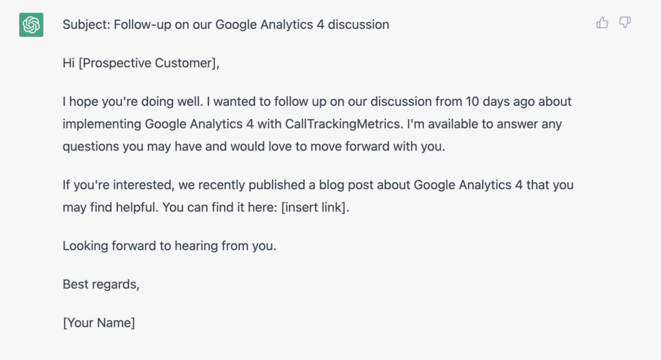Image resolution: width=661 pixels, height=360 pixels.
Task: Click the ChatGPT logo avatar
Action: 31,25
